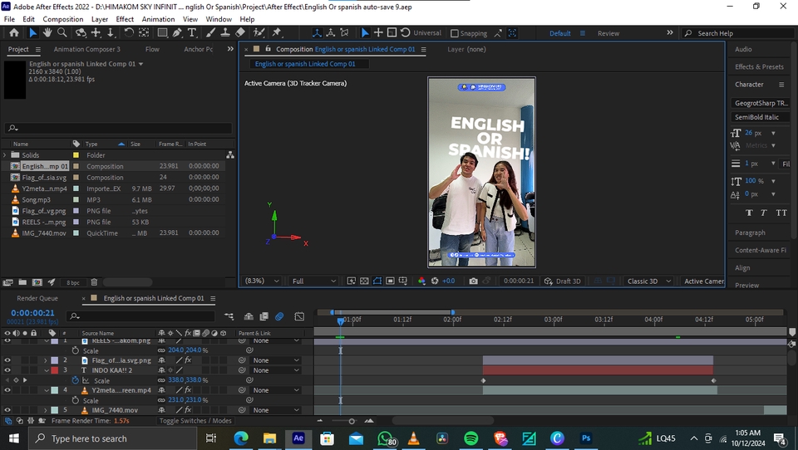Select the Rectangle shape tool

click(x=160, y=33)
